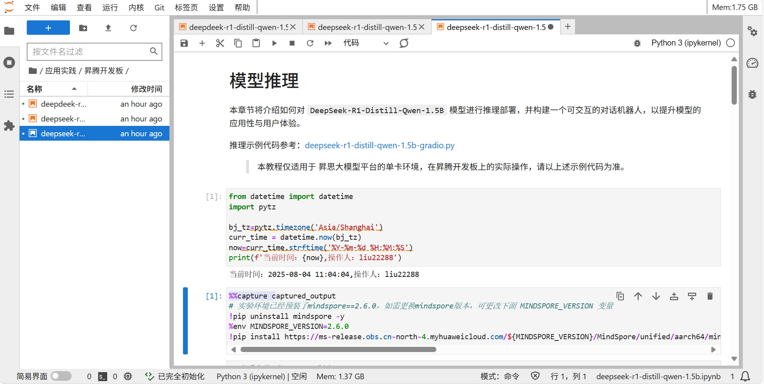Open the 内核 menu

(136, 8)
